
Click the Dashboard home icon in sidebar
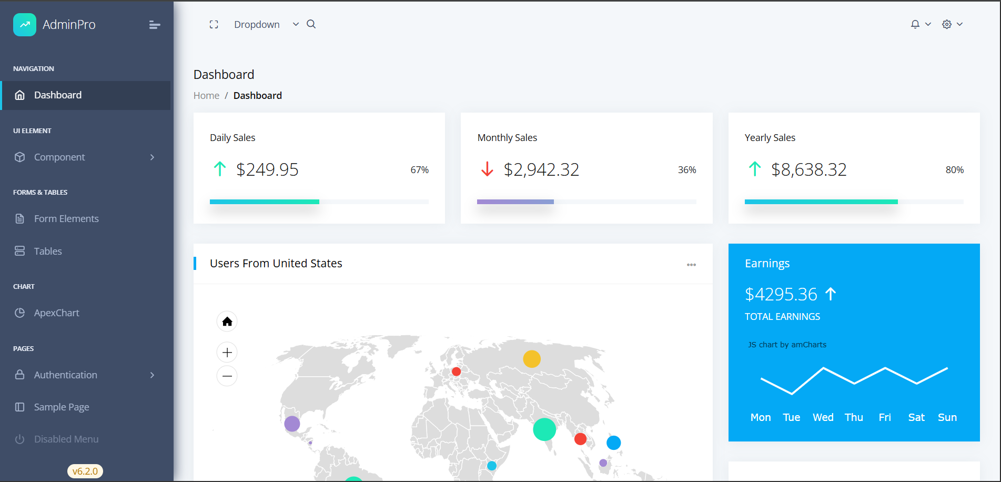20,95
